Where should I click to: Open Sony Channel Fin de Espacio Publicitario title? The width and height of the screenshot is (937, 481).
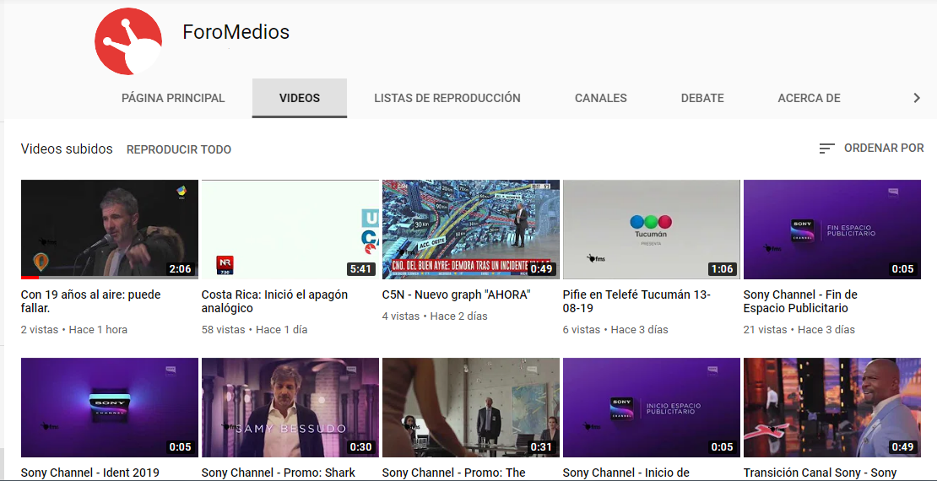click(x=800, y=302)
